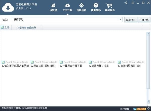Click 获取相册 button
This screenshot has height=111, width=151.
tap(131, 20)
